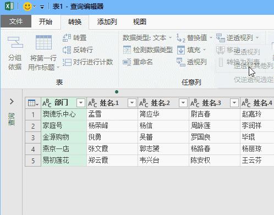Image resolution: width=274 pixels, height=215 pixels.
Task: Click the ABC type icon of 部门 column
Action: click(47, 103)
